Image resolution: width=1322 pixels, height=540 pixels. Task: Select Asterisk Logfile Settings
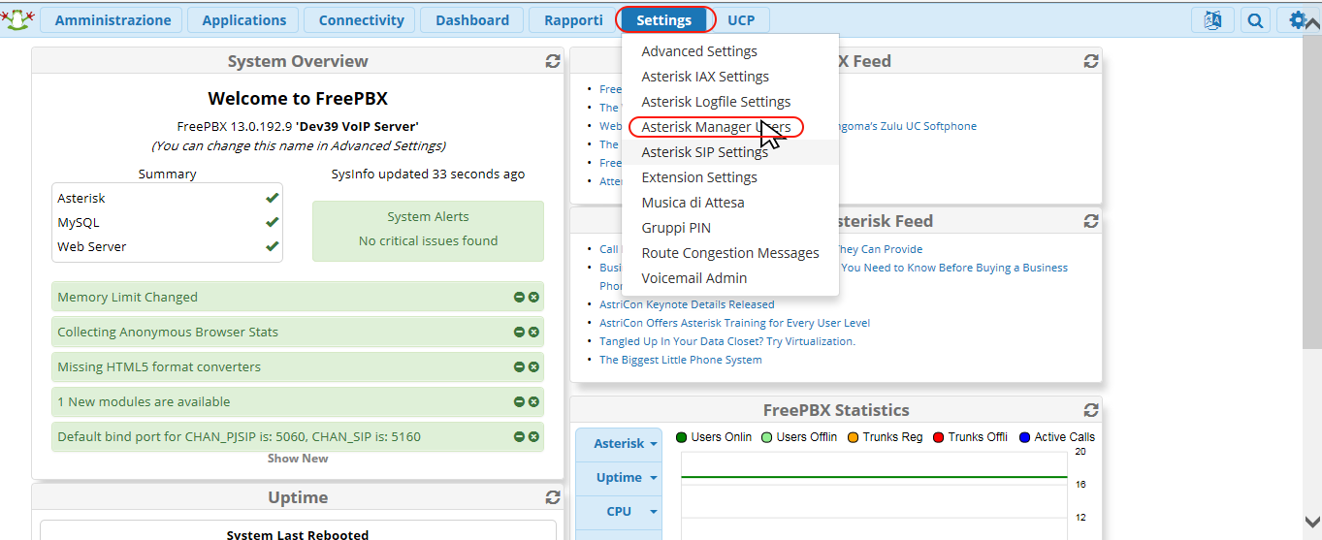click(x=729, y=102)
